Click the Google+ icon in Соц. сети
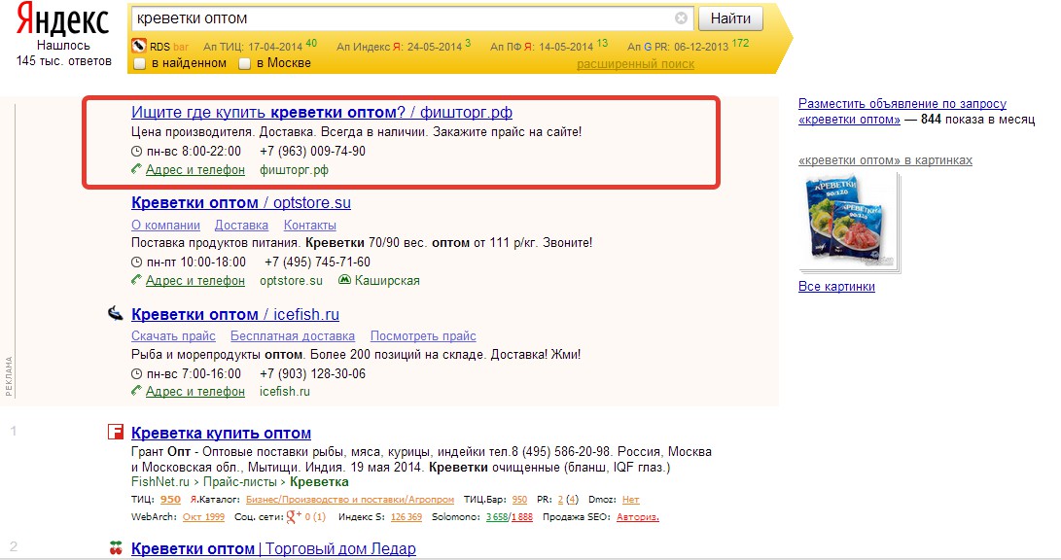This screenshot has width=1061, height=560. pos(294,516)
